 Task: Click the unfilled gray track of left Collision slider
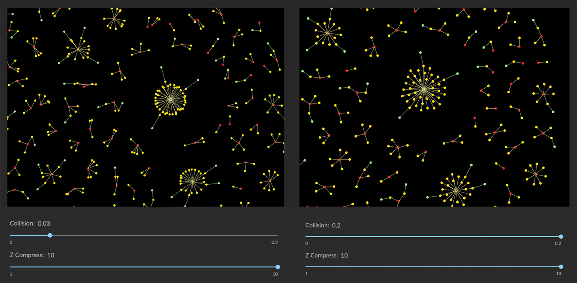pos(166,235)
